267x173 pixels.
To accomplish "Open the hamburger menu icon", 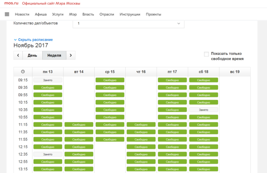I will [7, 14].
